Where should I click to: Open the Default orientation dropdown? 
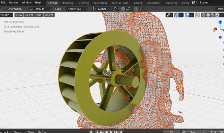click(x=41, y=9)
